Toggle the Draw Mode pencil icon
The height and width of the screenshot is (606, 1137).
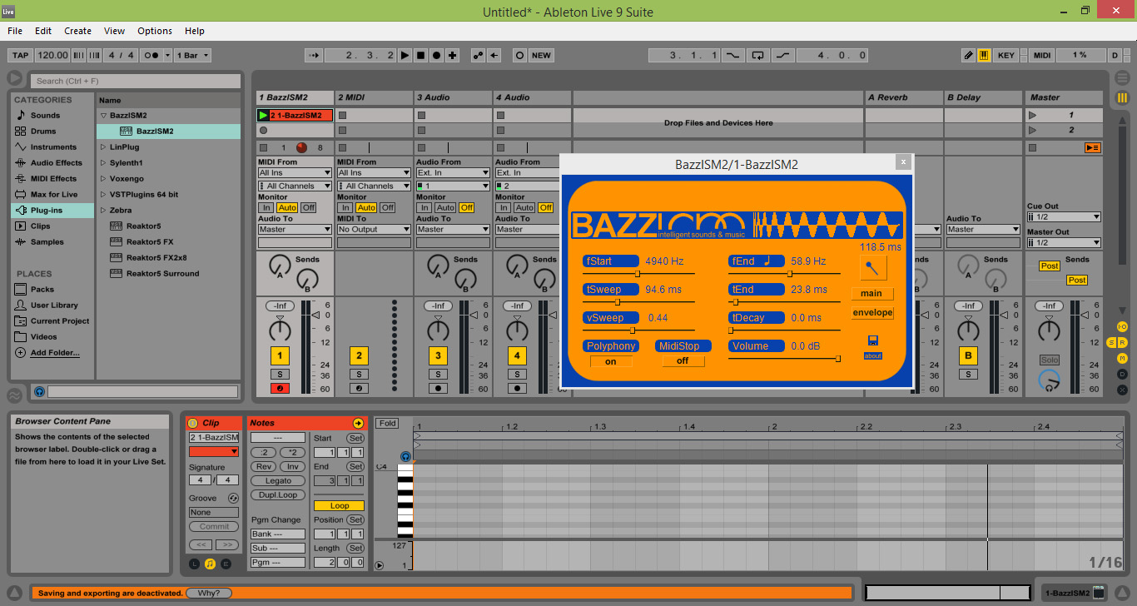tap(968, 55)
